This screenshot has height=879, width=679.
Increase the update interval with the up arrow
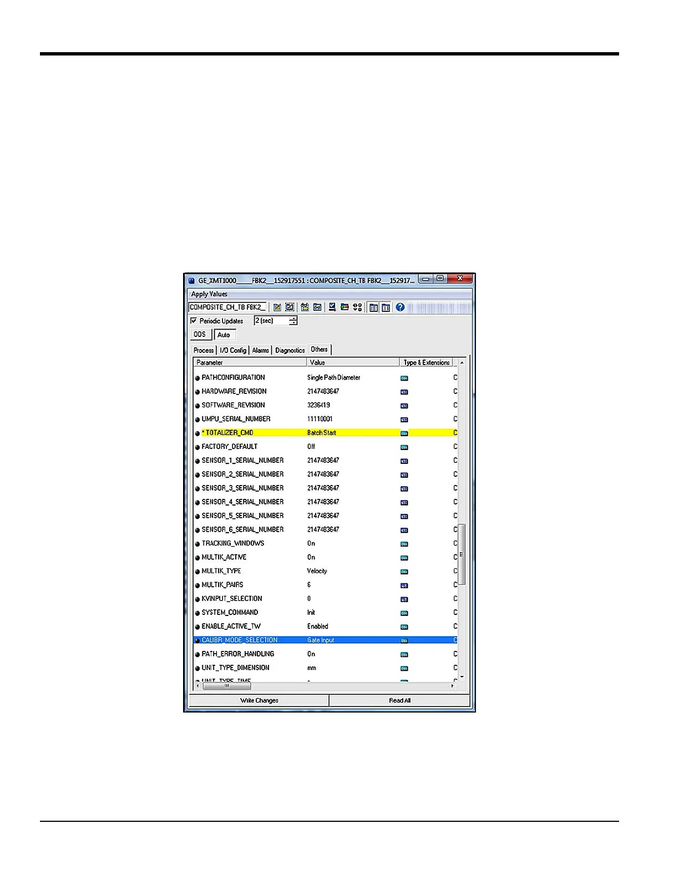click(293, 319)
